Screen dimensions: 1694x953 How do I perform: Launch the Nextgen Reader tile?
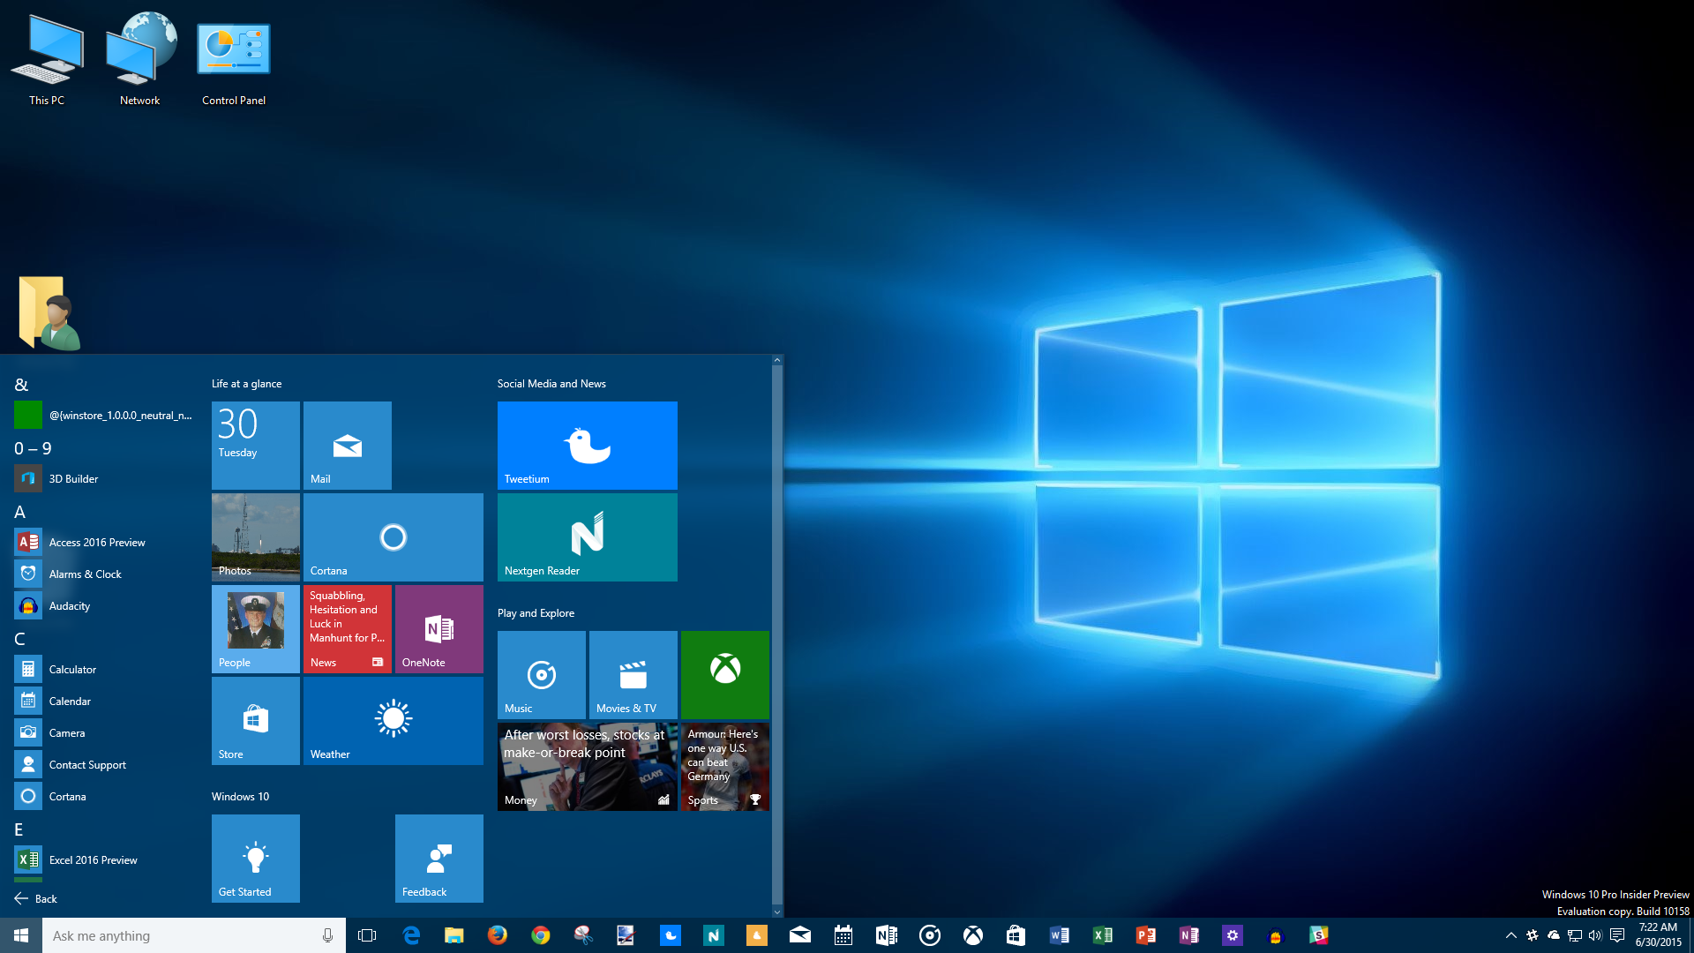[587, 537]
